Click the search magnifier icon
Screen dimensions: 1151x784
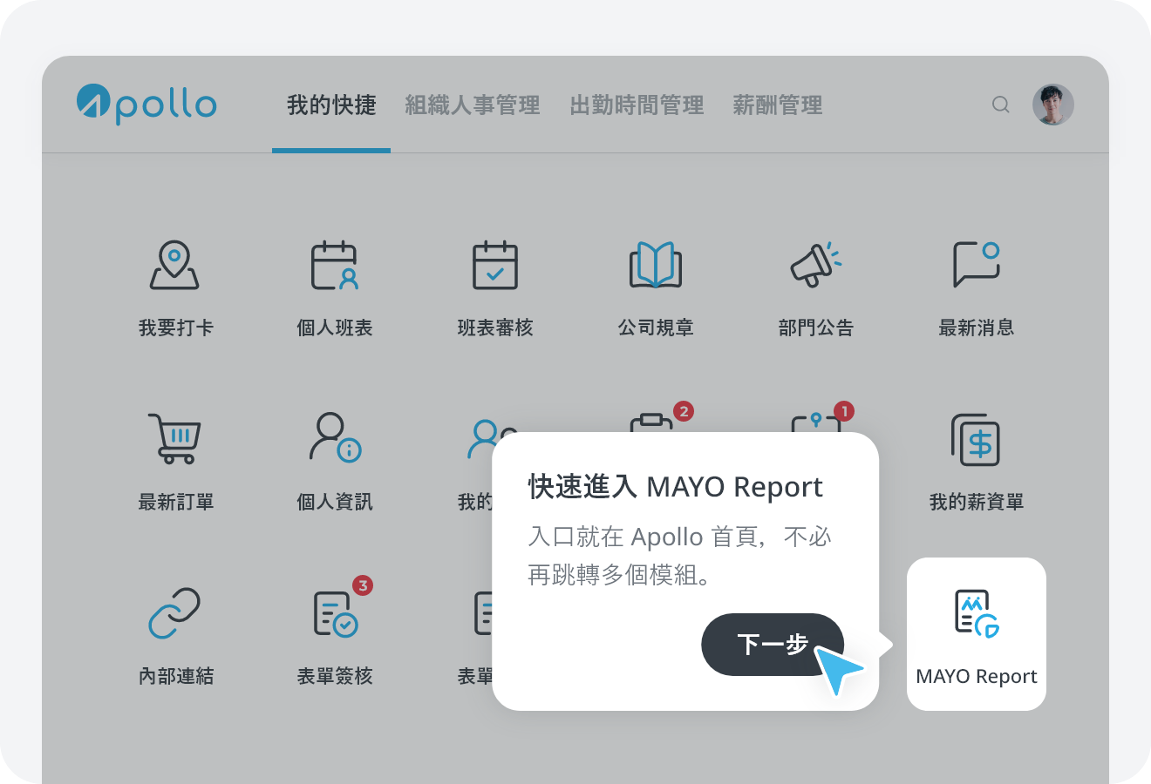tap(1001, 105)
